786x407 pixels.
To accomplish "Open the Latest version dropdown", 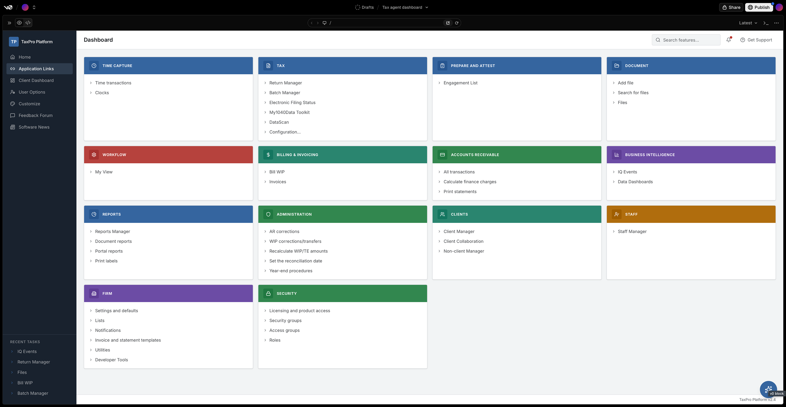I will (748, 23).
